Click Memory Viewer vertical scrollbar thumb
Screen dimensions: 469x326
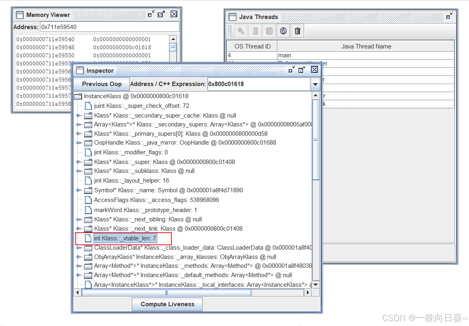coord(173,47)
